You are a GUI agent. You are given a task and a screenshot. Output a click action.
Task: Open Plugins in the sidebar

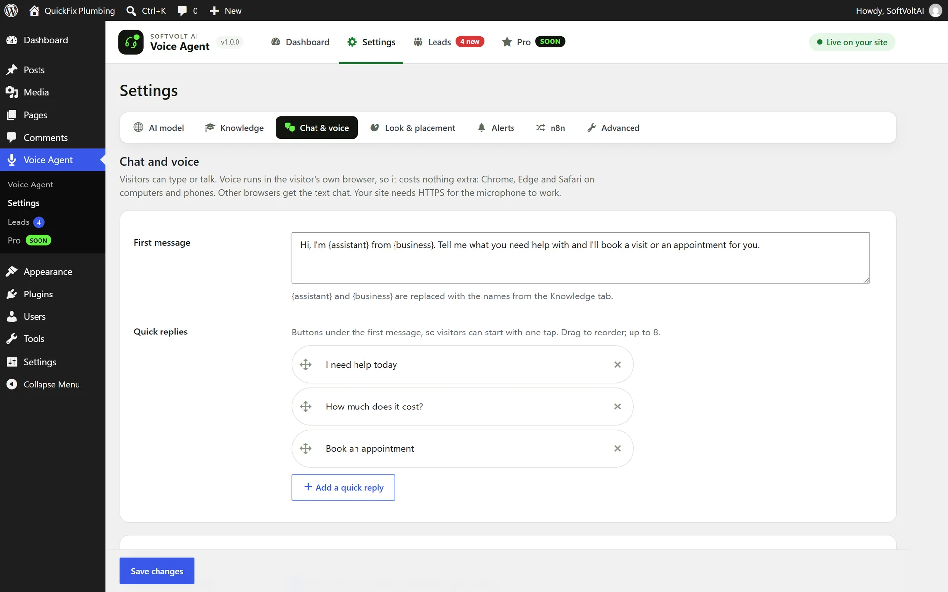[x=52, y=294]
